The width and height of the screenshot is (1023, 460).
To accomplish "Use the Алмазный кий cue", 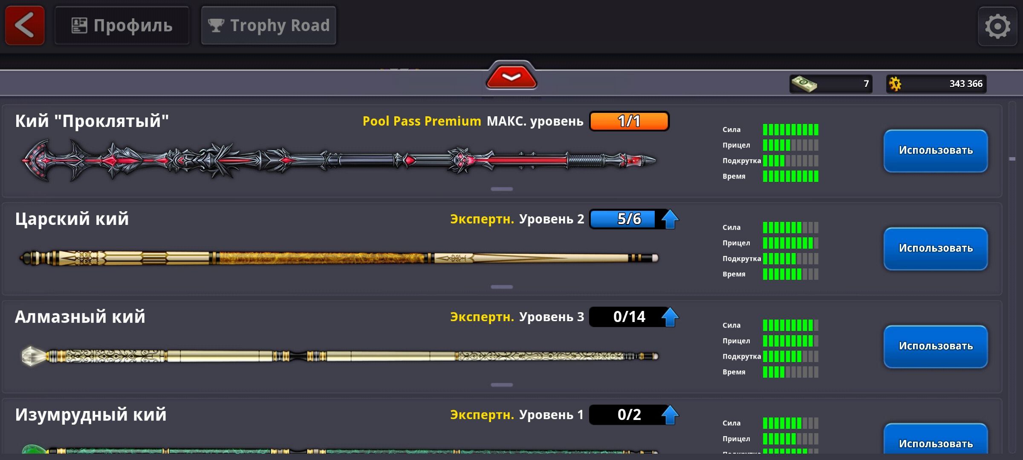I will (x=936, y=347).
